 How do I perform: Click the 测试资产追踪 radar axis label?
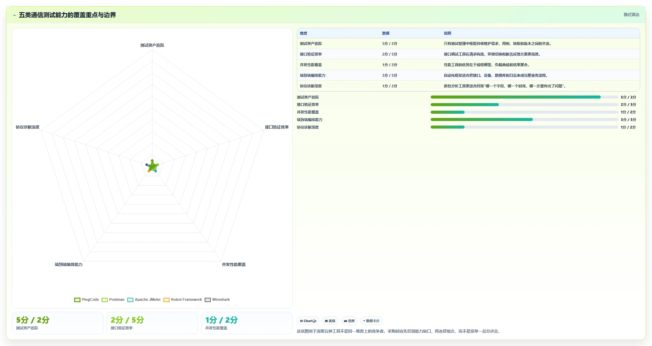point(152,45)
